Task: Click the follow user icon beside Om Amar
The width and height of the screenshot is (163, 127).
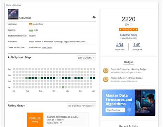Action: (94, 17)
